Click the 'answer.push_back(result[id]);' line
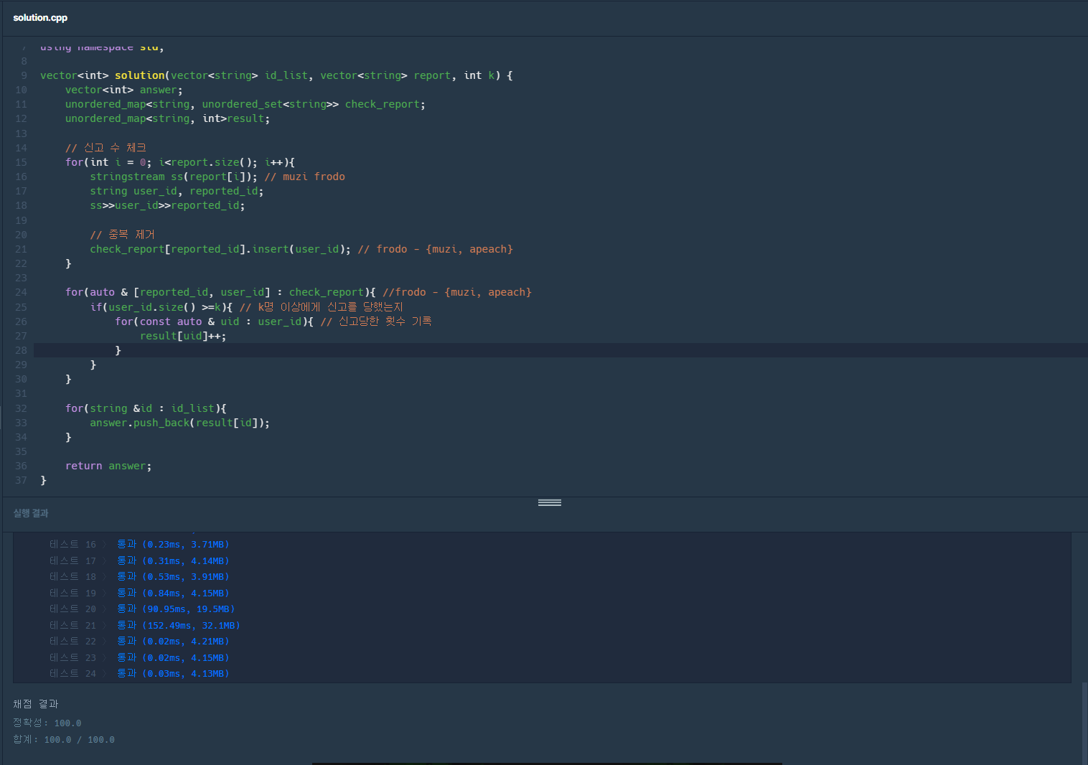This screenshot has height=765, width=1088. click(179, 423)
